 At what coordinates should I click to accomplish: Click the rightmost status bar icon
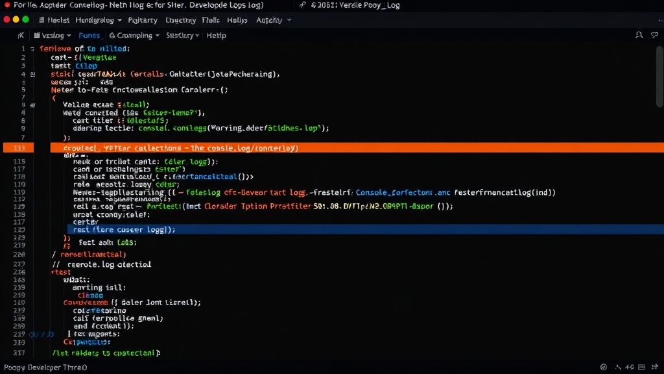[655, 368]
